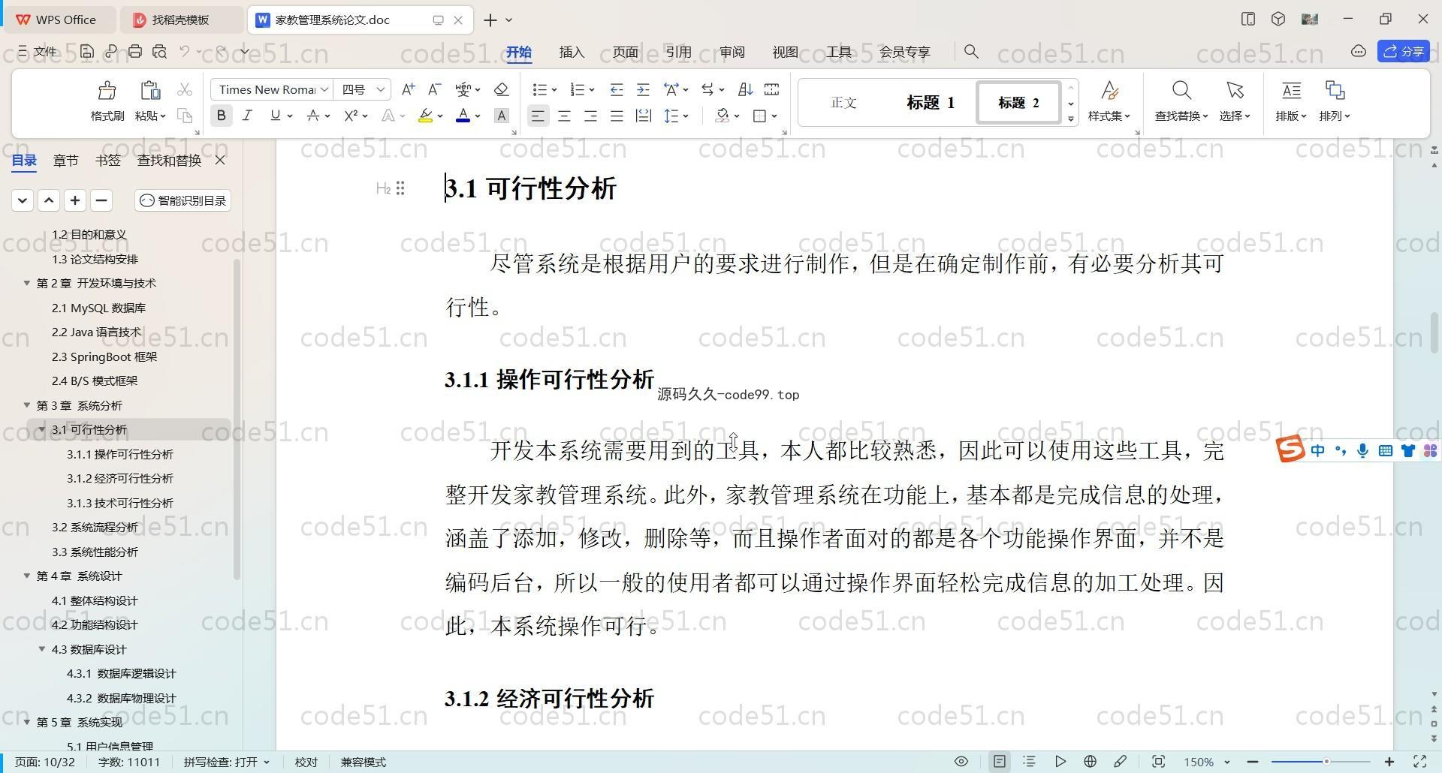The width and height of the screenshot is (1442, 773).
Task: Open the 插入 ribbon tab
Action: (x=572, y=52)
